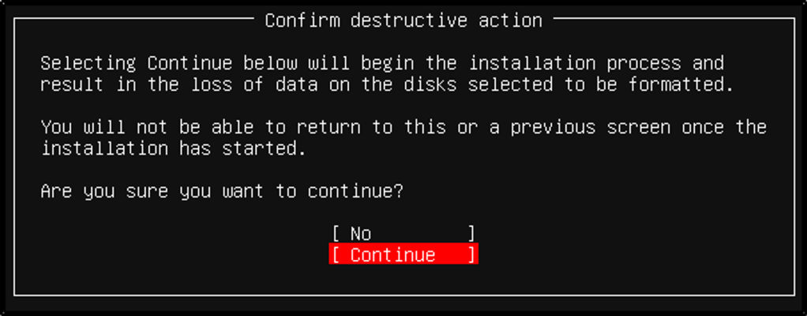The image size is (807, 316).
Task: Click the word "Continue" in the first sentence
Action: pyautogui.click(x=190, y=63)
